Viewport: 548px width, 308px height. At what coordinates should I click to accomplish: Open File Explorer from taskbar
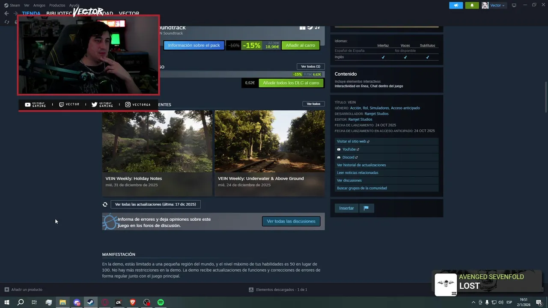click(x=63, y=302)
